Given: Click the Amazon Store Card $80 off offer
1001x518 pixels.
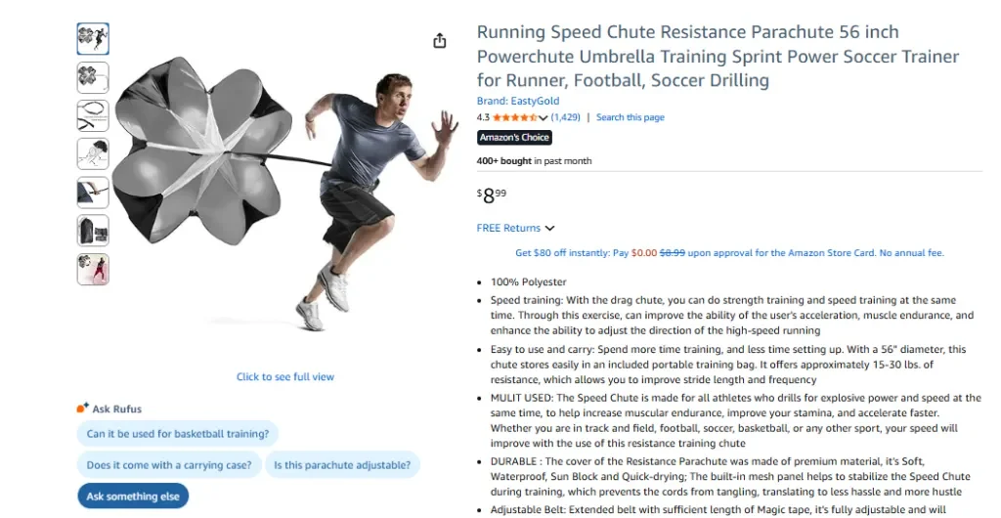Looking at the screenshot, I should pyautogui.click(x=729, y=253).
